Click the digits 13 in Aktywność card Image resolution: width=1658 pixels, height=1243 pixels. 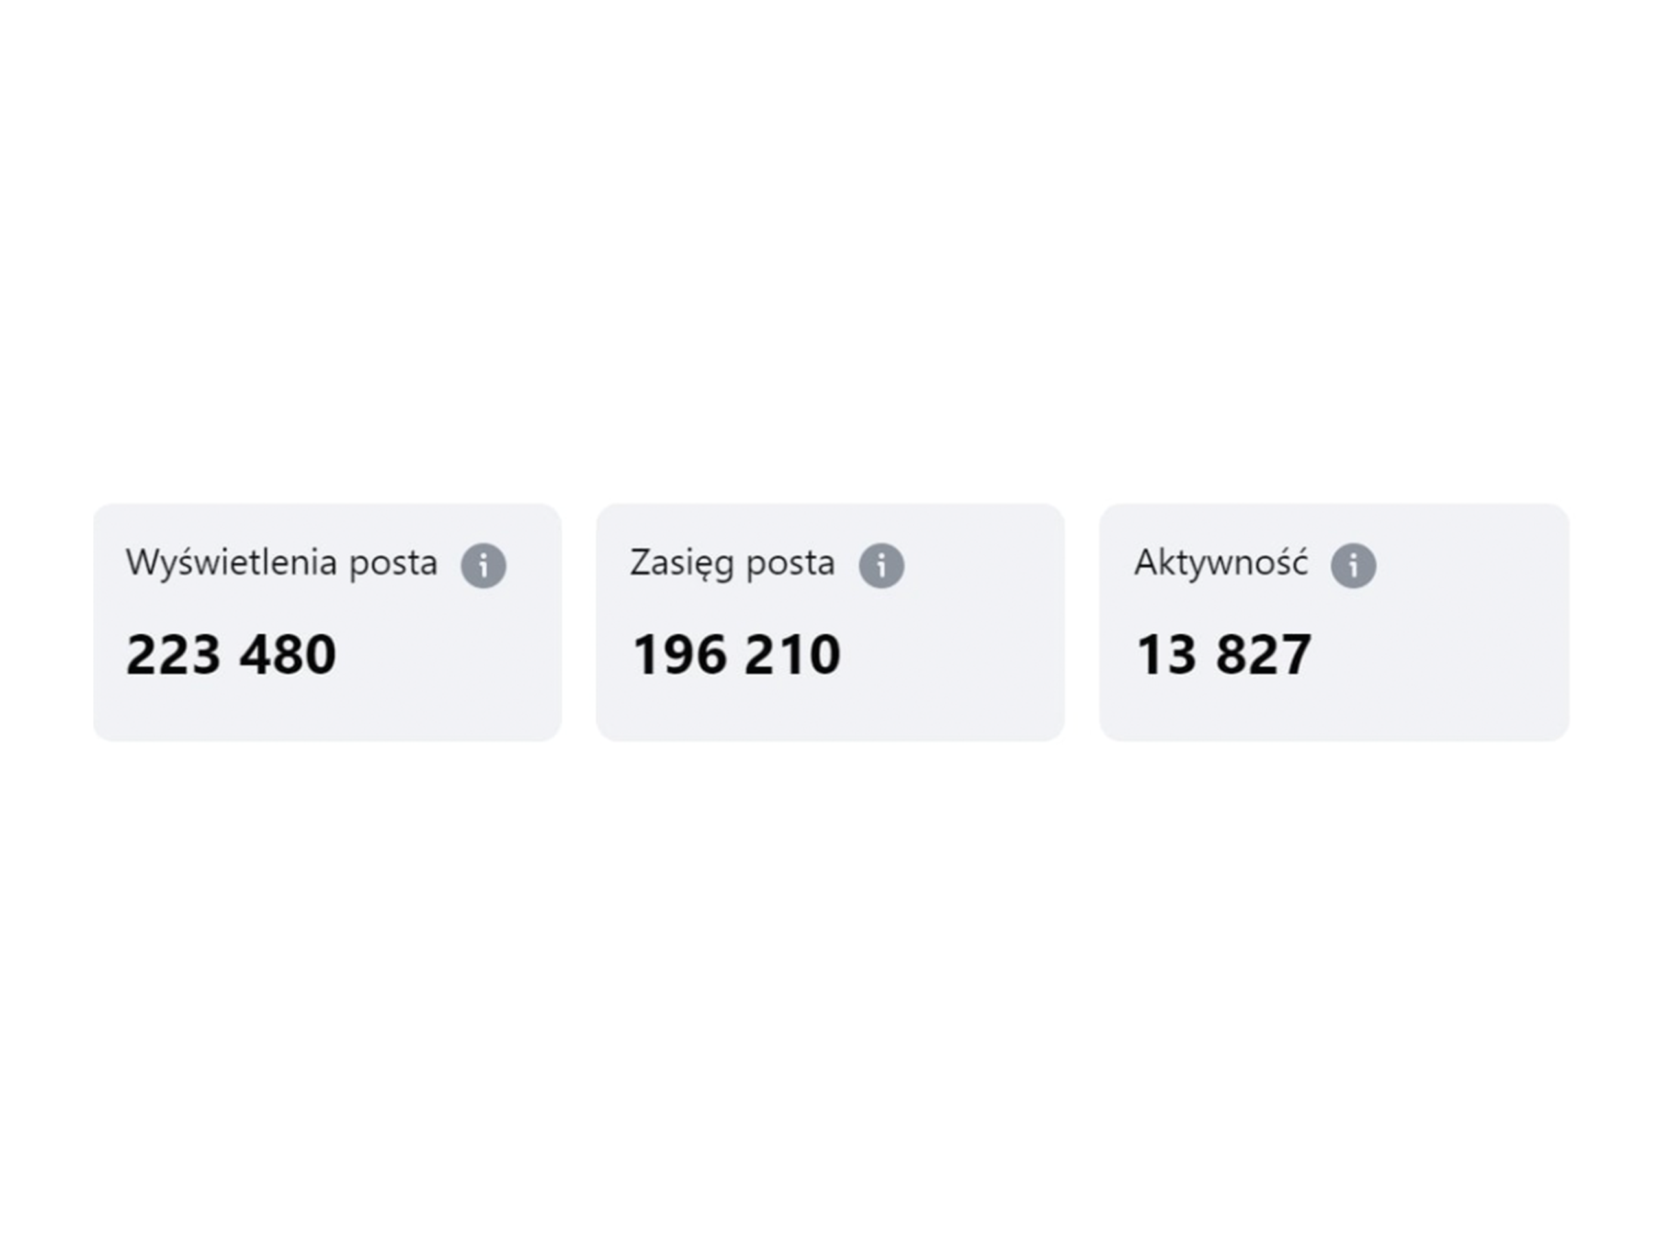coord(1166,654)
